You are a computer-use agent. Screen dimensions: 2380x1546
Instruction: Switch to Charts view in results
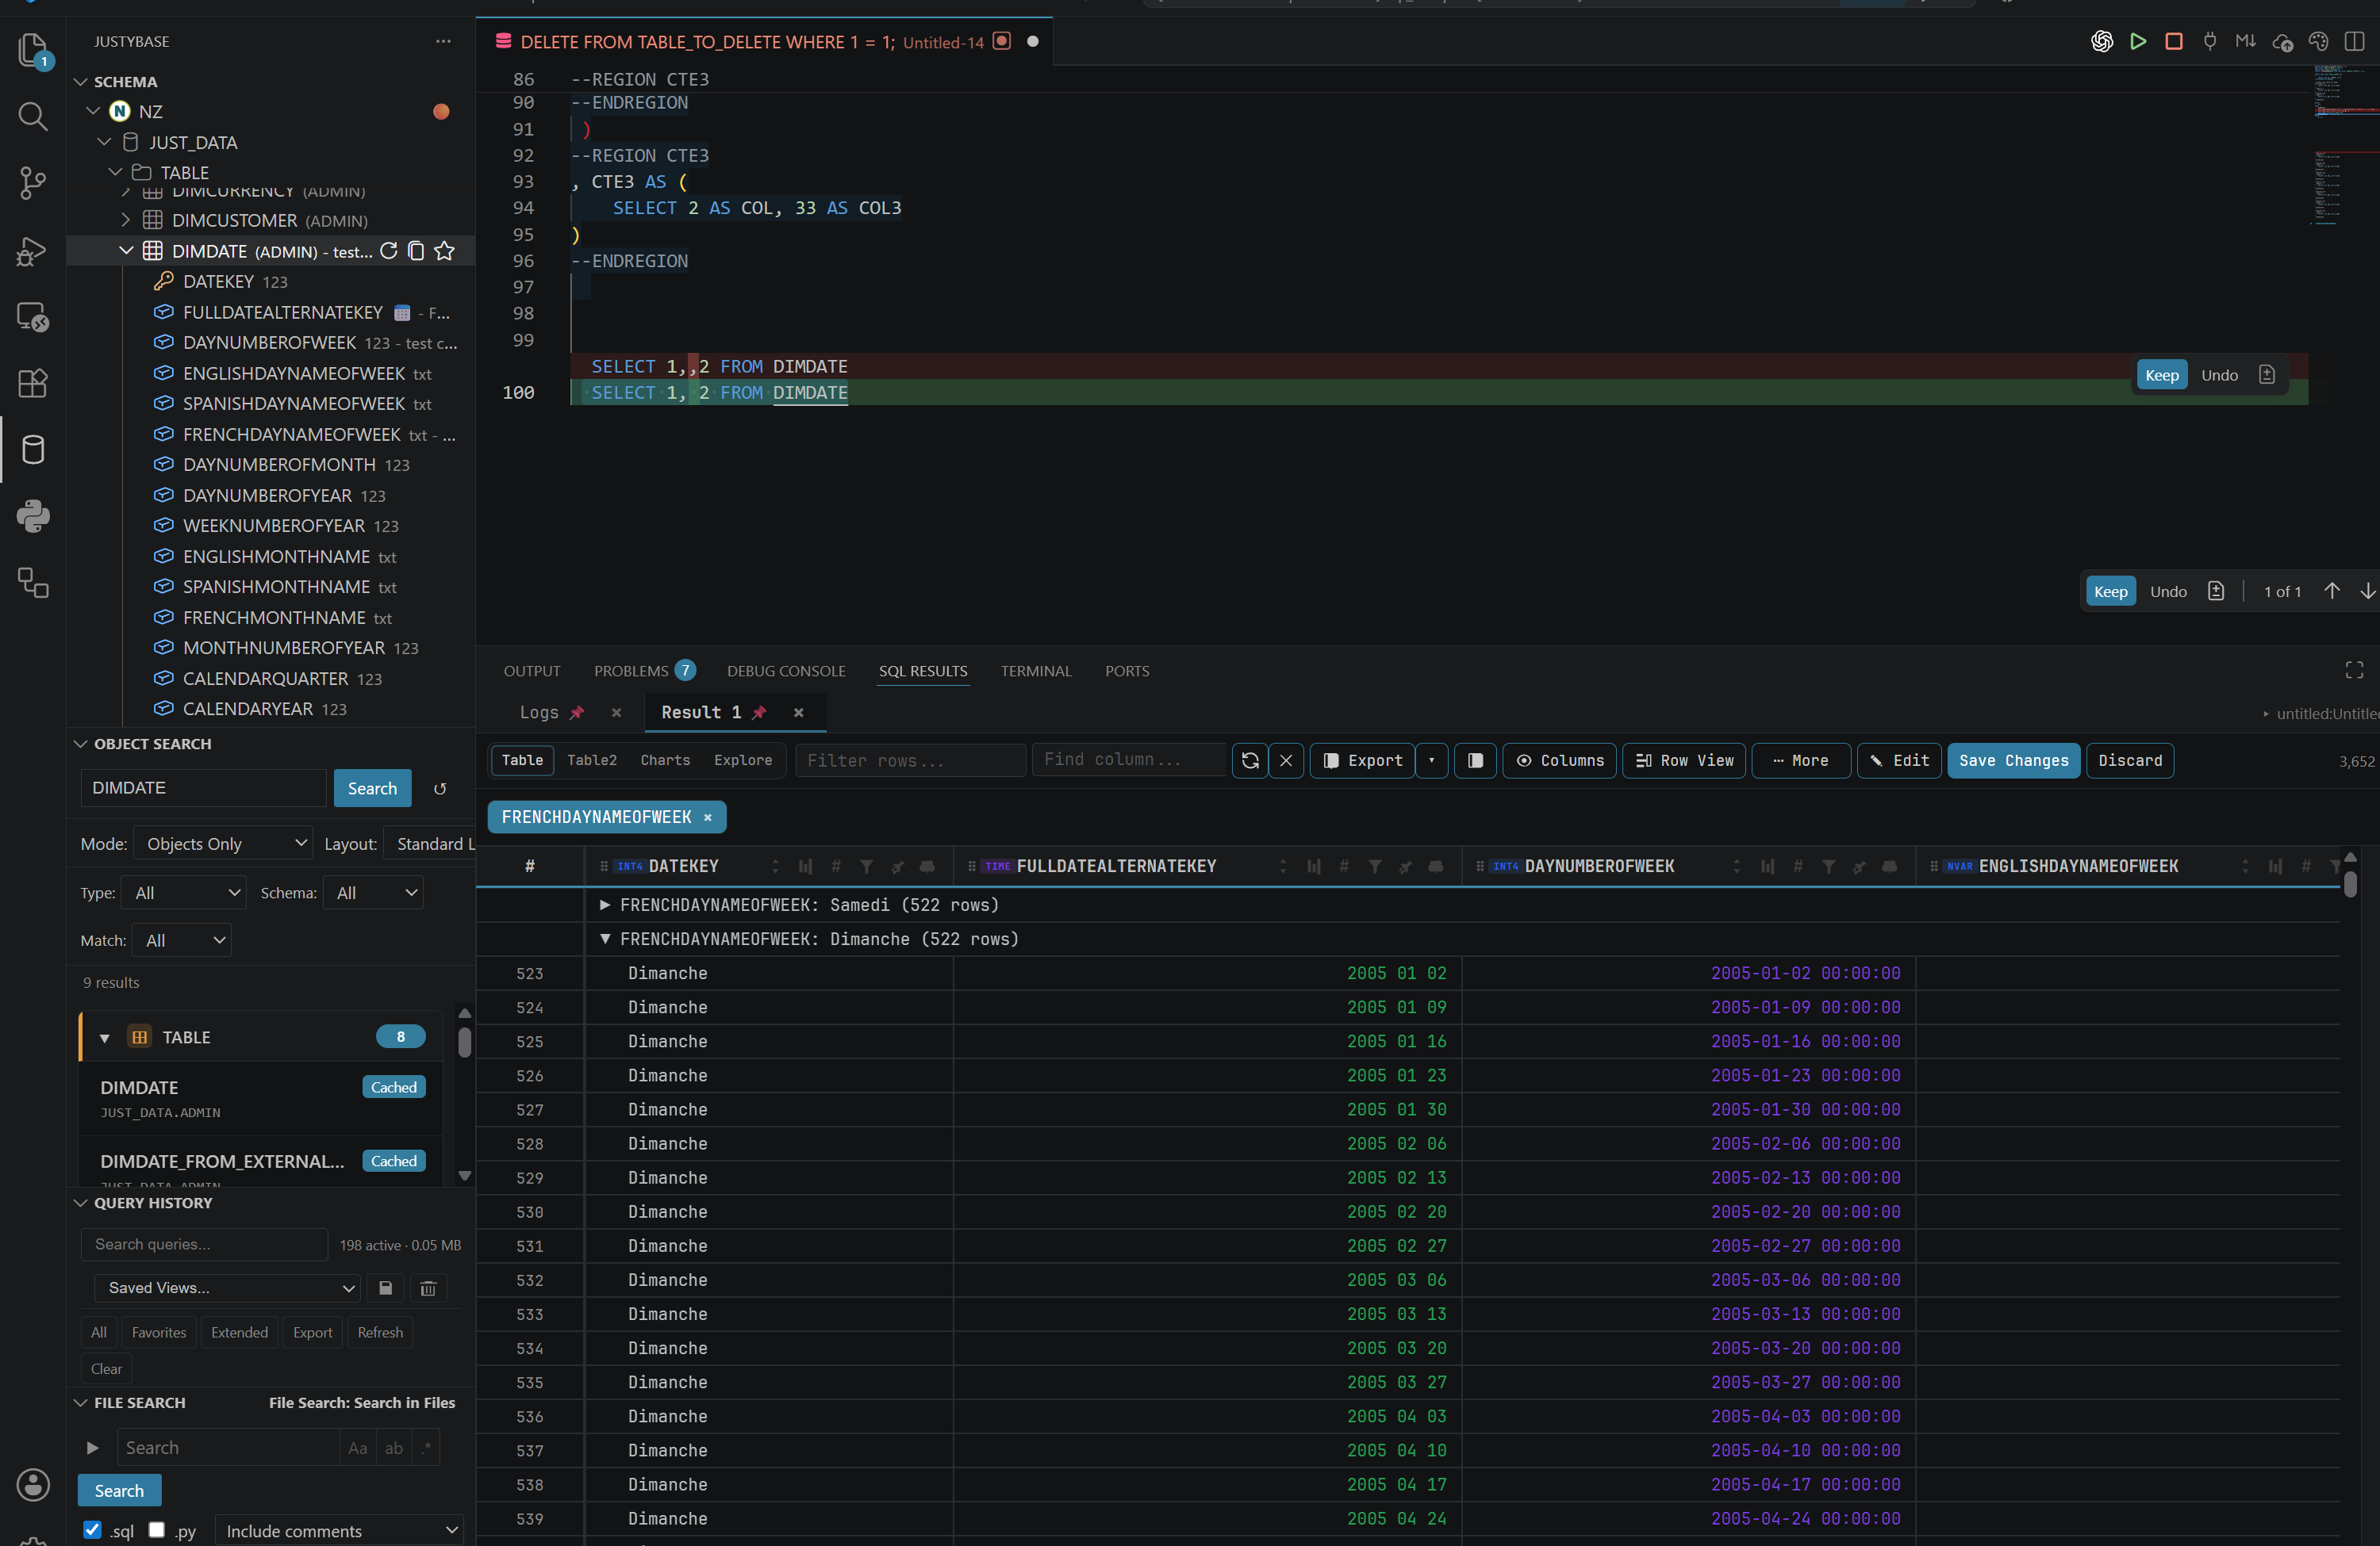665,760
